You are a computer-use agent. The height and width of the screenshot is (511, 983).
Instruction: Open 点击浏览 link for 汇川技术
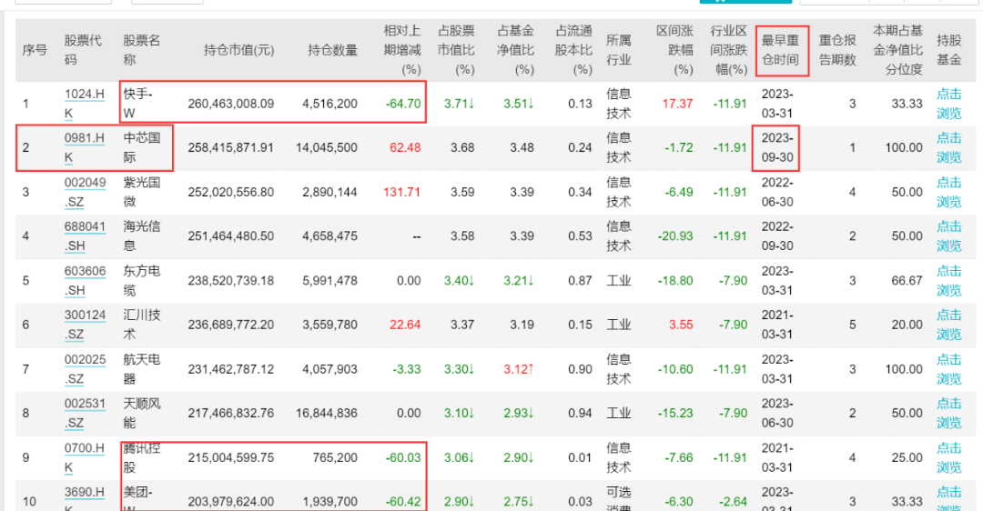point(948,325)
